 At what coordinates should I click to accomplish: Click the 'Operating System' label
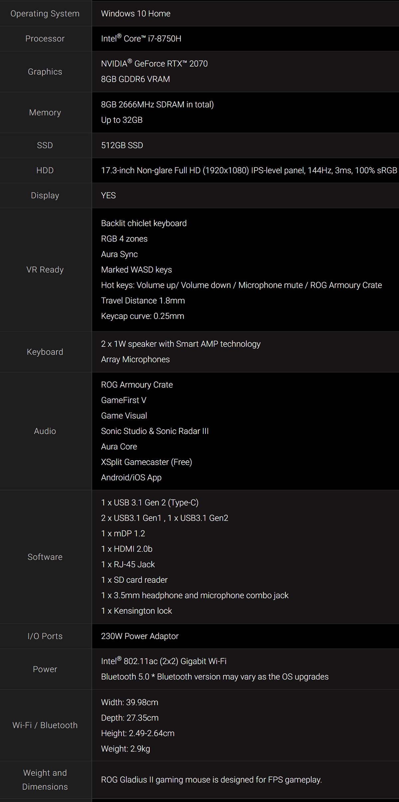click(x=45, y=14)
